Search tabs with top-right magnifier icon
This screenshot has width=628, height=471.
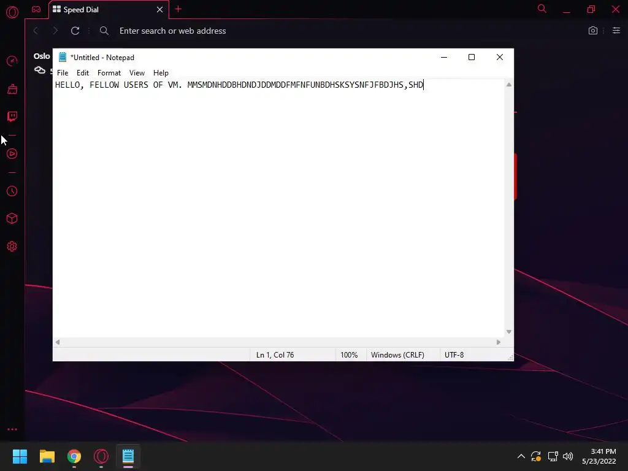click(x=542, y=9)
